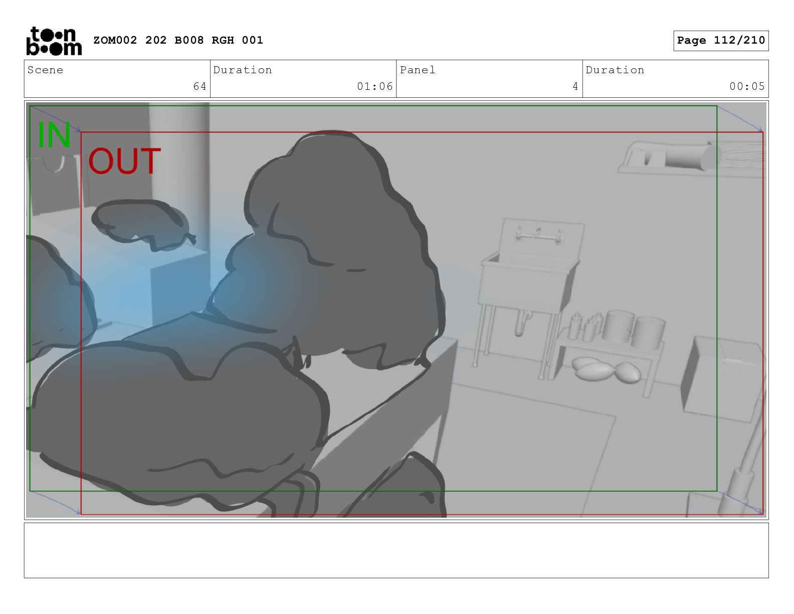Click the red 'OUT' camera label
Image resolution: width=794 pixels, height=614 pixels.
[x=124, y=161]
